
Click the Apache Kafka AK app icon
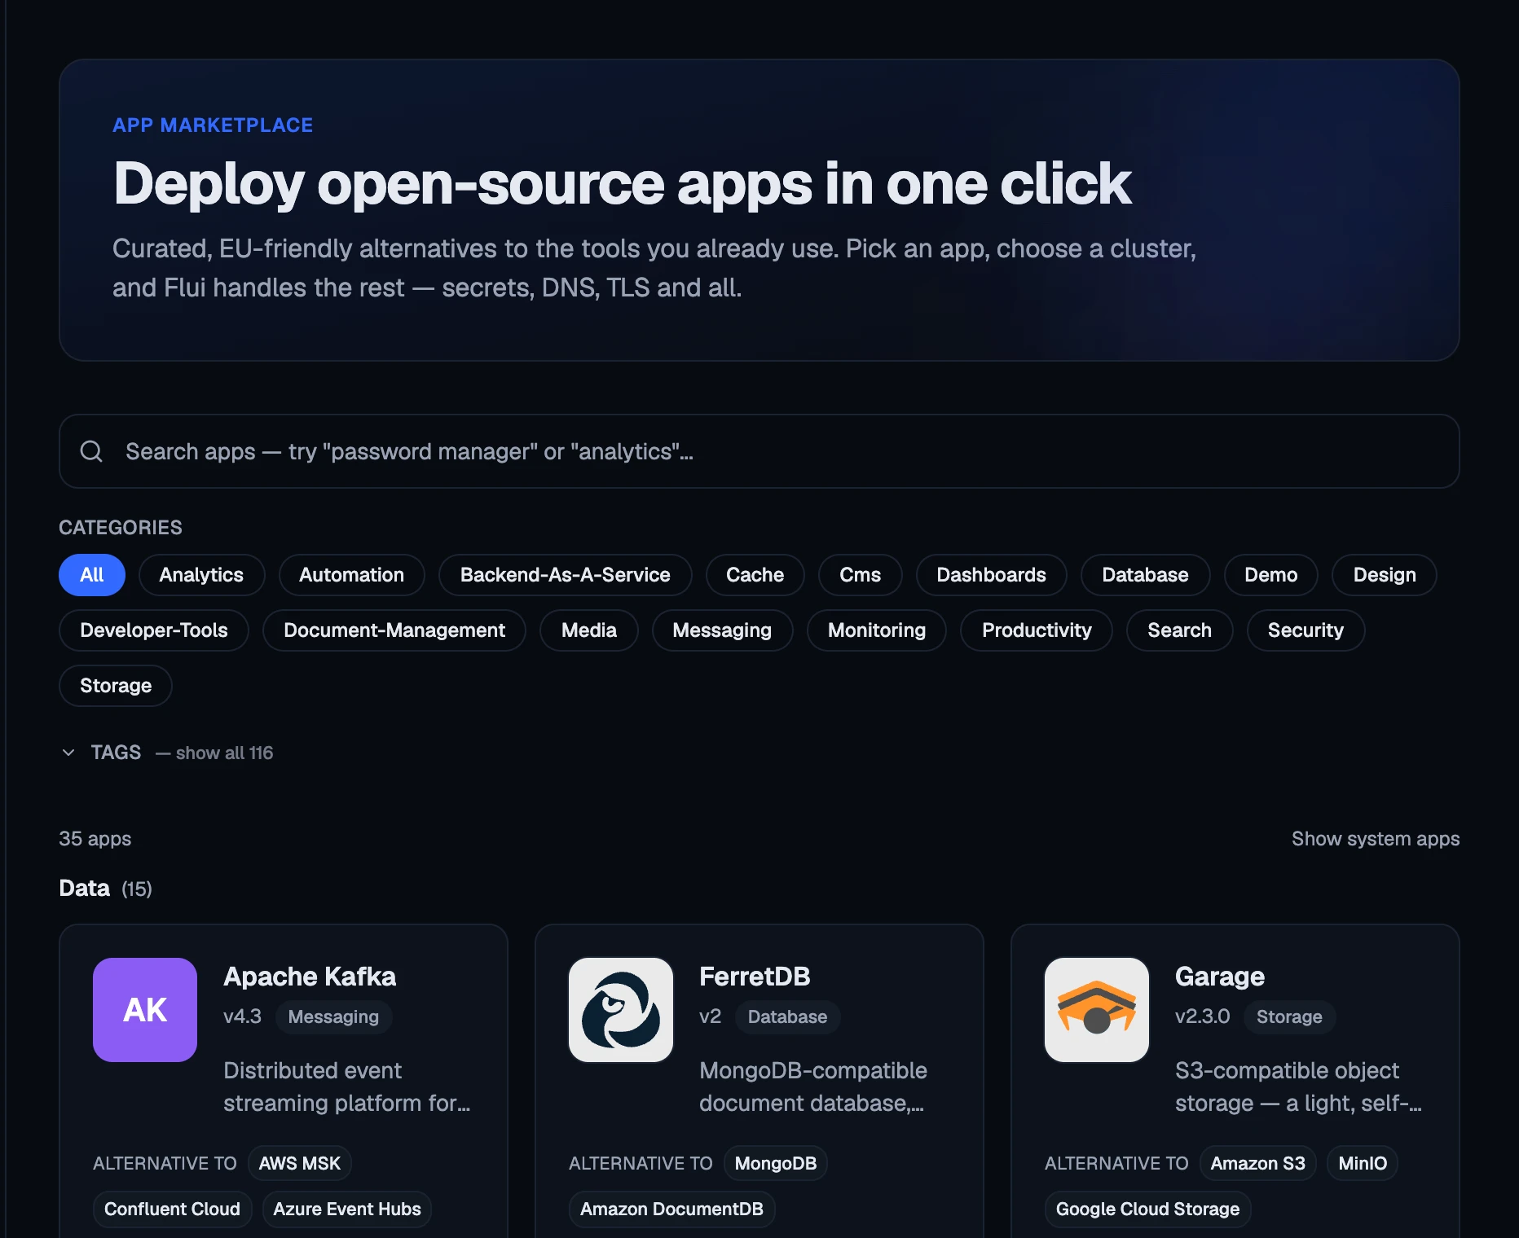[145, 1010]
